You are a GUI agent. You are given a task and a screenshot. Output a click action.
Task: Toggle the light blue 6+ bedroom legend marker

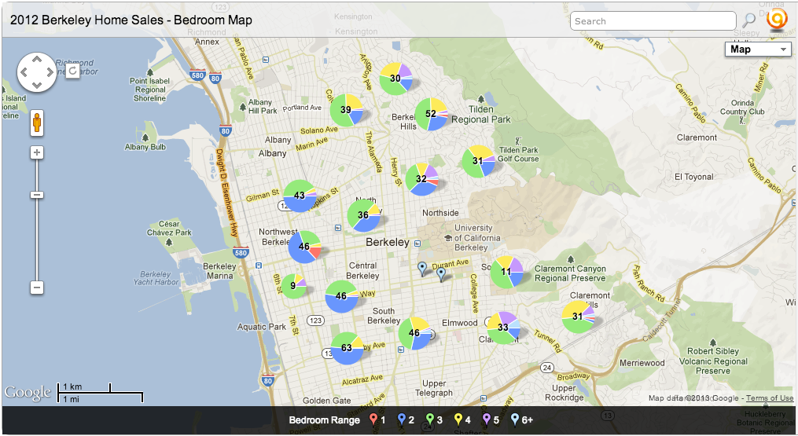click(515, 420)
